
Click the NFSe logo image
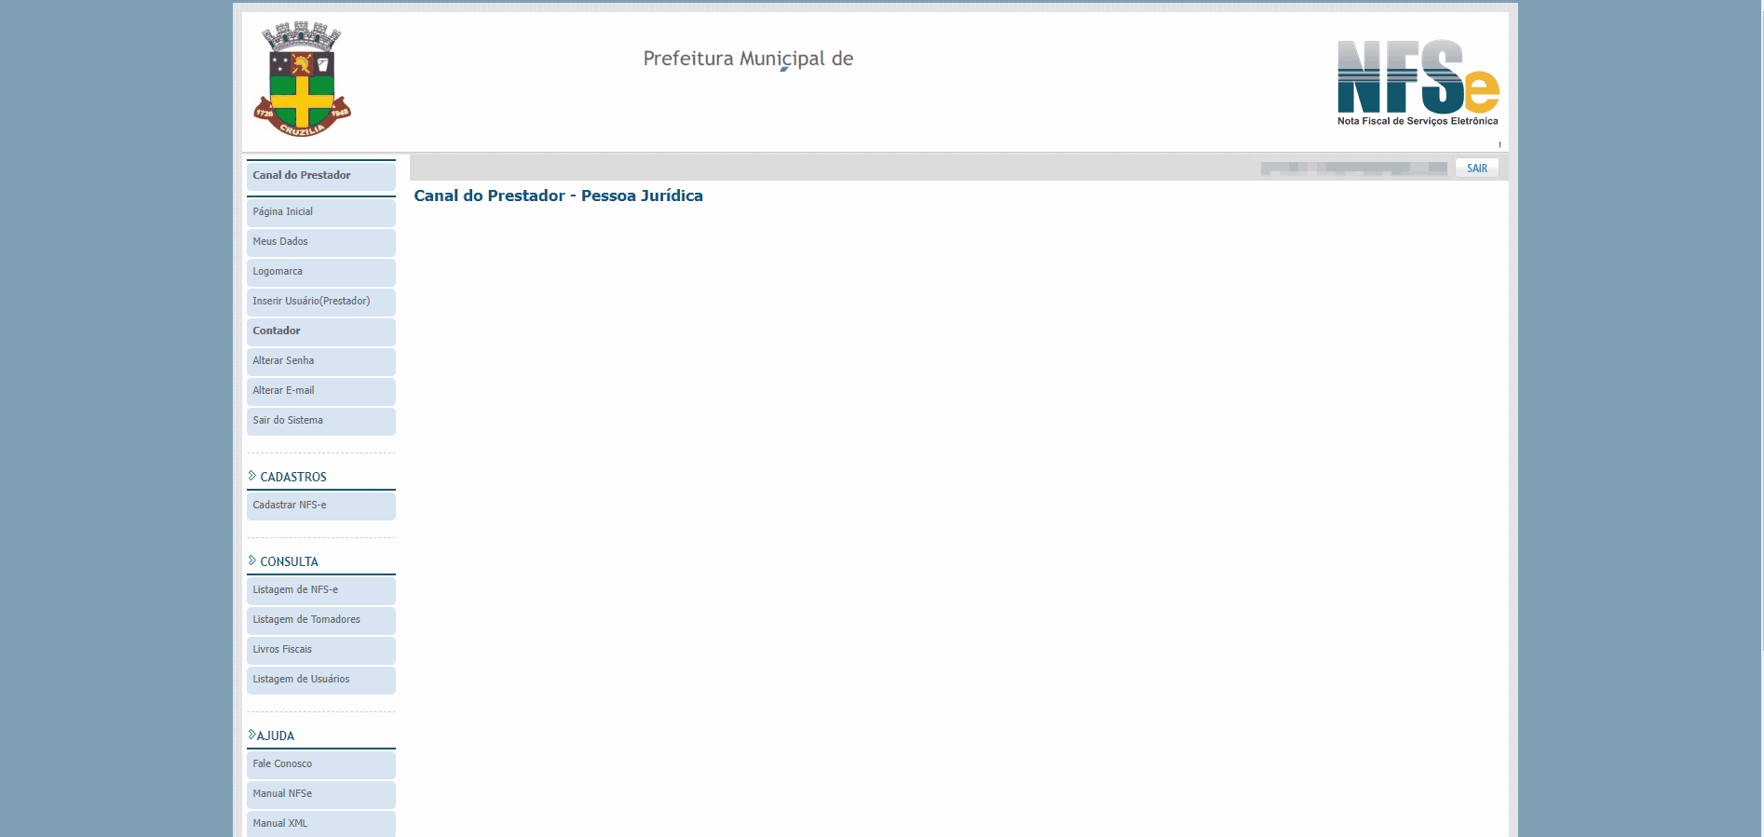pyautogui.click(x=1418, y=82)
